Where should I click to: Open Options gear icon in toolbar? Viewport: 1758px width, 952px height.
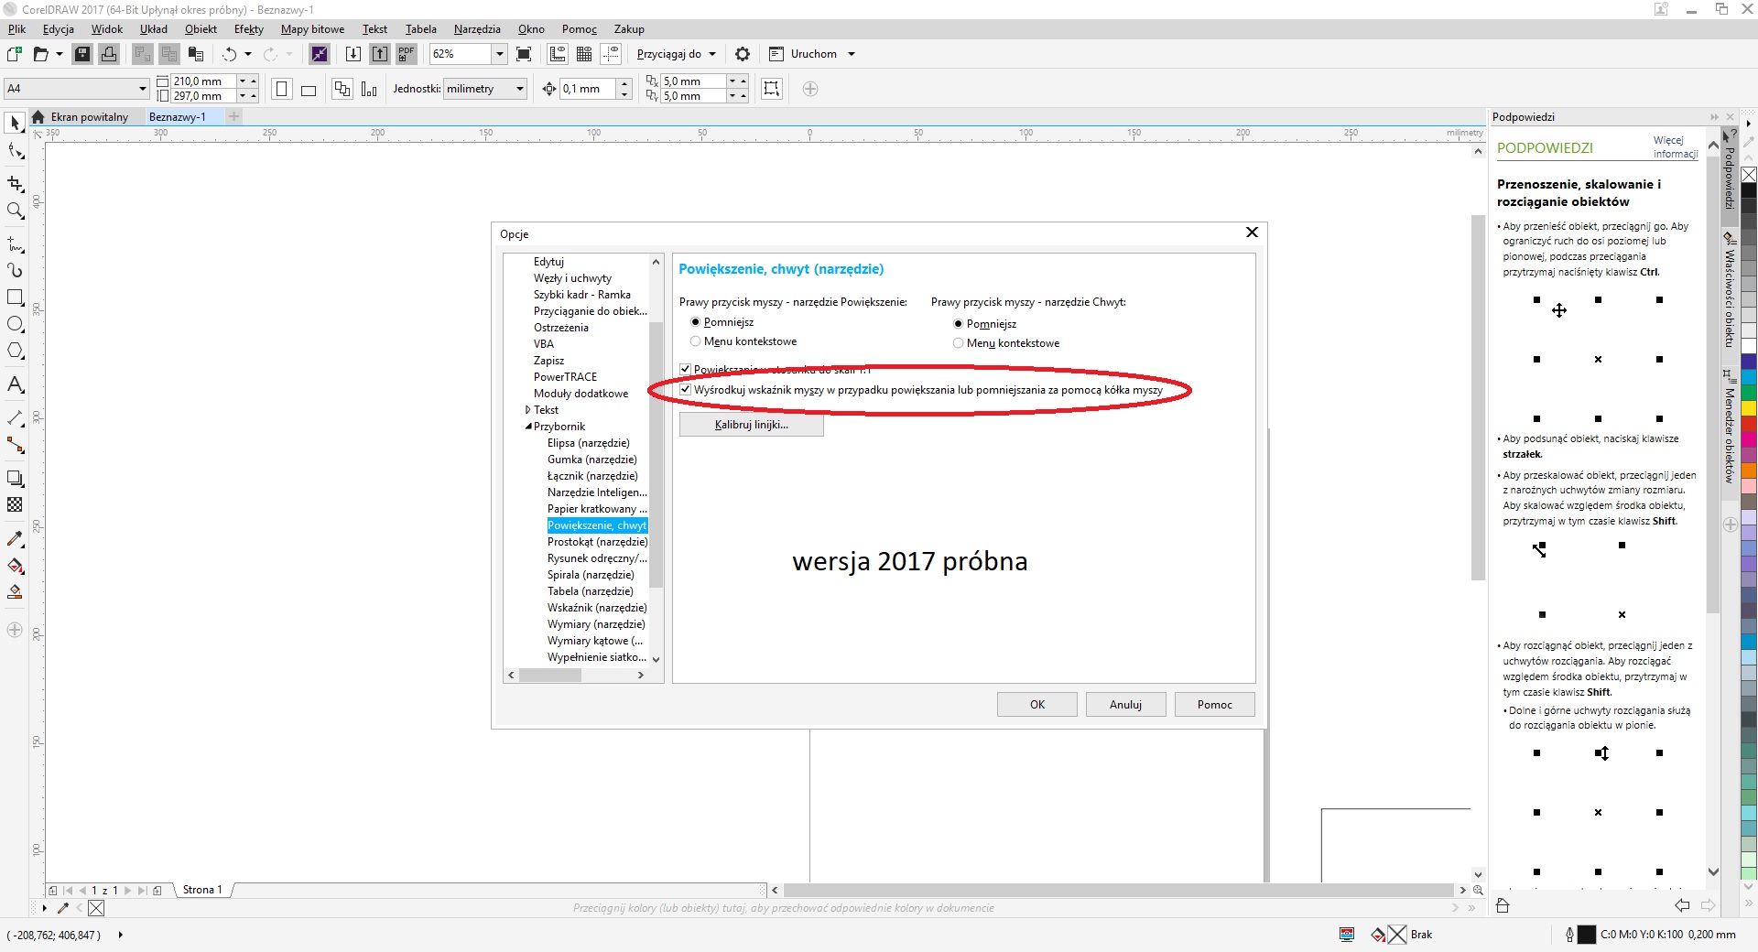pyautogui.click(x=743, y=54)
